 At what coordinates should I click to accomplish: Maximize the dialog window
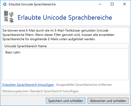(112, 4)
